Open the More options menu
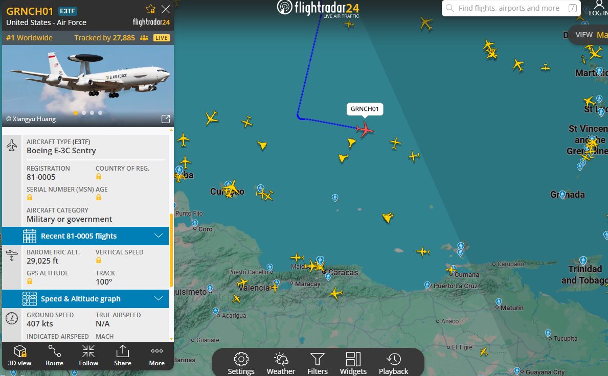The width and height of the screenshot is (608, 376). pos(156,356)
